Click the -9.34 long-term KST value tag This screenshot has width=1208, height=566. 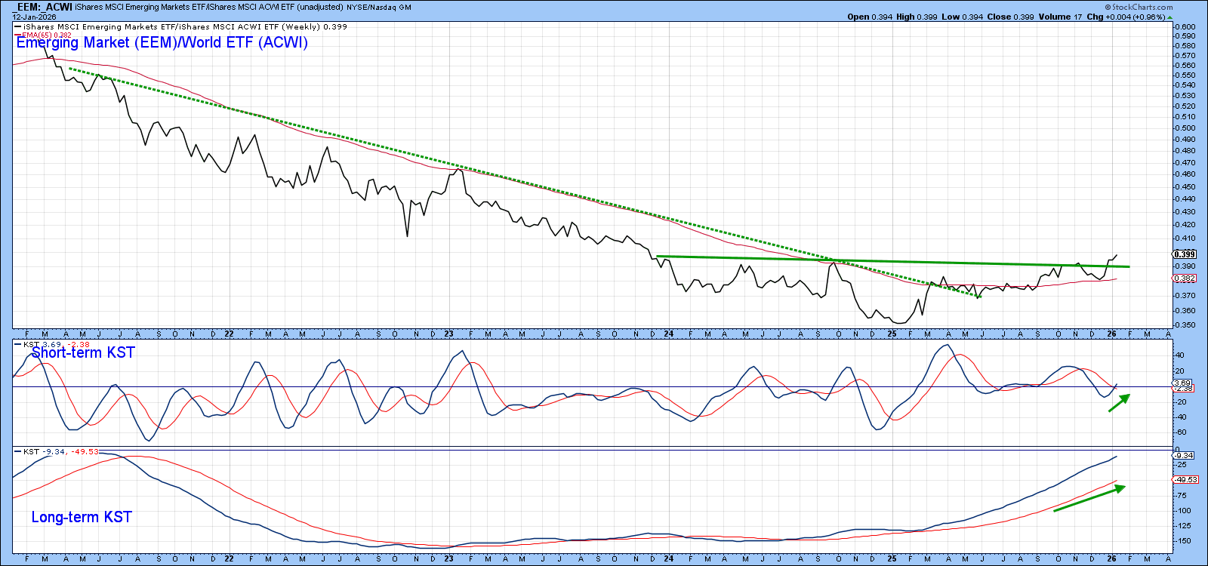coord(1183,455)
